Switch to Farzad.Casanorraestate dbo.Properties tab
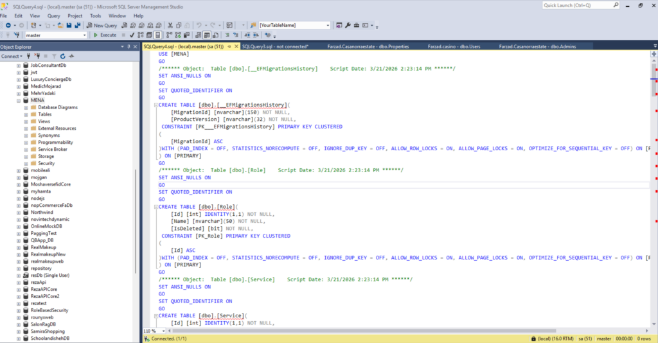The image size is (658, 343). click(x=368, y=46)
